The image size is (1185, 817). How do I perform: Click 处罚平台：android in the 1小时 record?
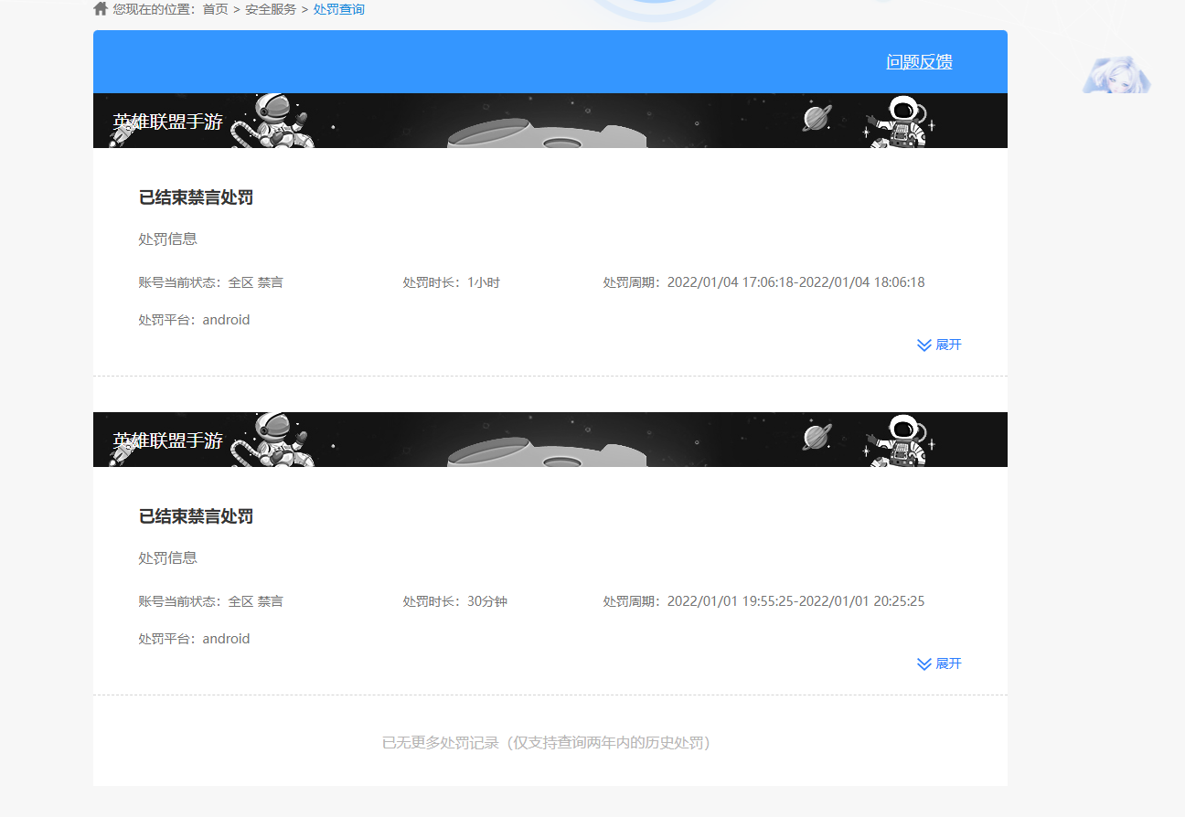194,320
